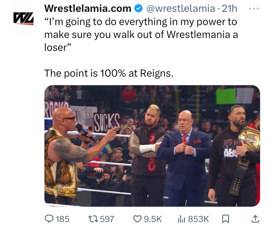Click the 21h timestamp
The image size is (269, 231).
tap(230, 9)
